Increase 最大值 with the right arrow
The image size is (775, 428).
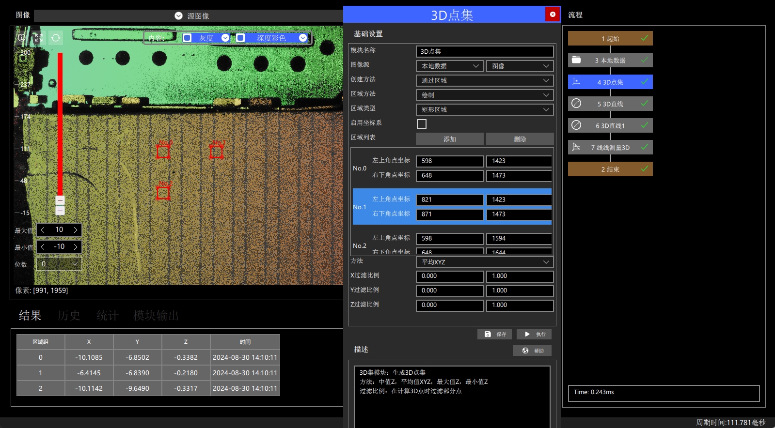coord(76,230)
